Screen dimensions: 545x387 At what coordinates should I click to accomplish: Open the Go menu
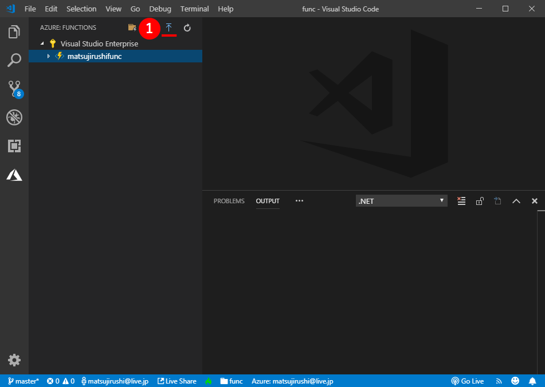tap(135, 9)
